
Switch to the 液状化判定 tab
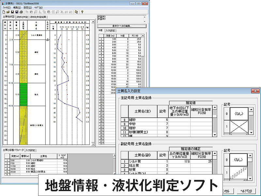pyautogui.click(x=22, y=17)
